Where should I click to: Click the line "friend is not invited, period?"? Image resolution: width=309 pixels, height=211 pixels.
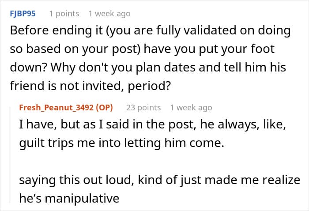click(x=90, y=86)
